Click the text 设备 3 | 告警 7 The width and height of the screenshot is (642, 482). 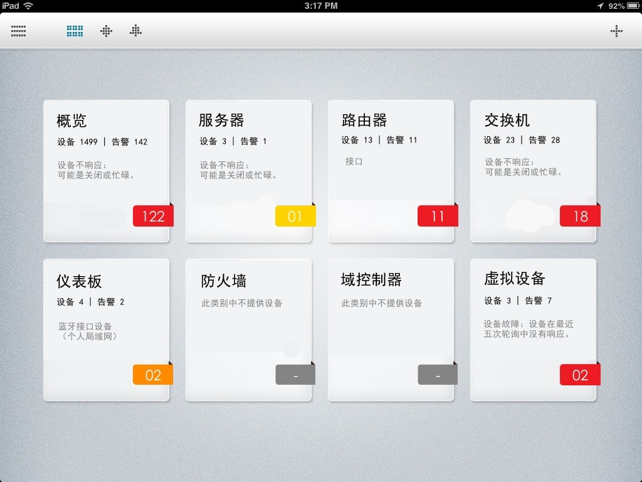click(518, 301)
